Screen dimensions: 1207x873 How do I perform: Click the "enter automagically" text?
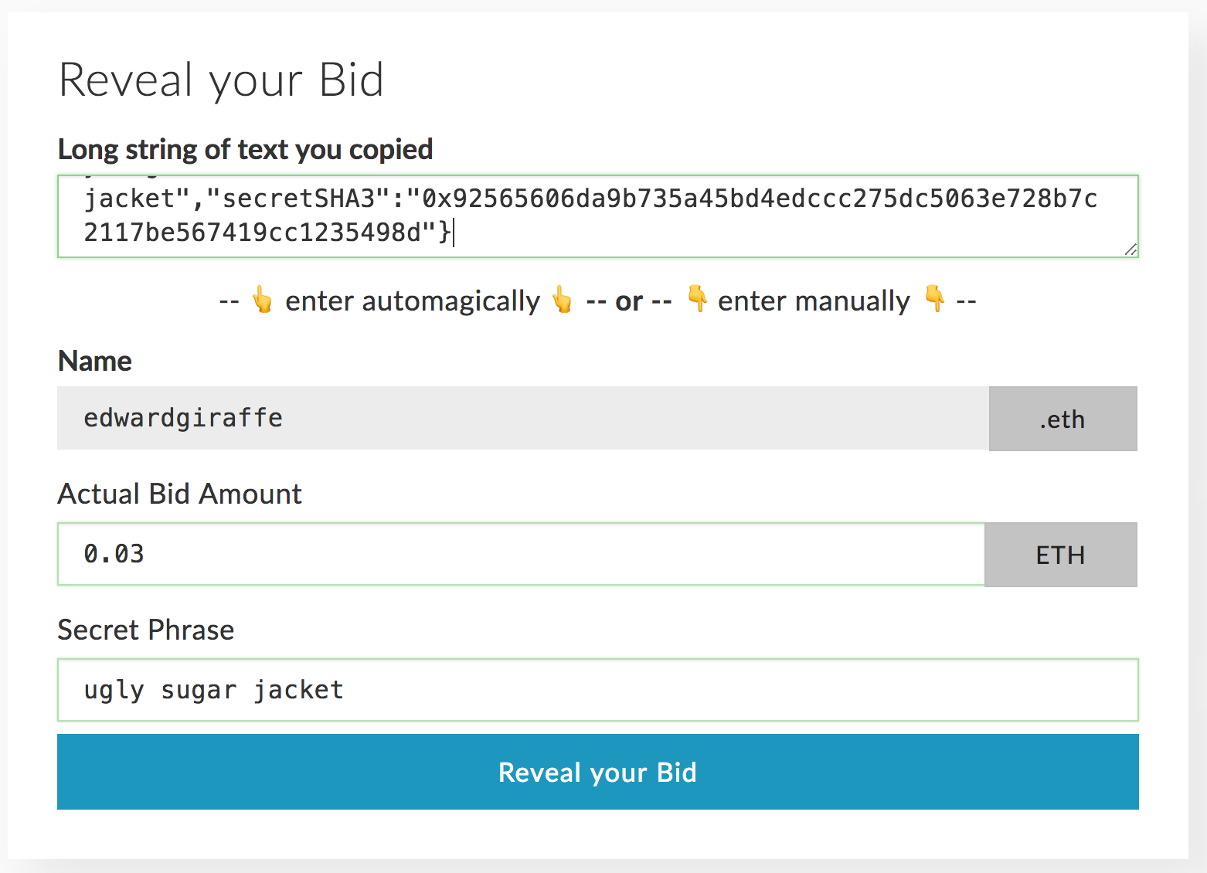click(413, 301)
